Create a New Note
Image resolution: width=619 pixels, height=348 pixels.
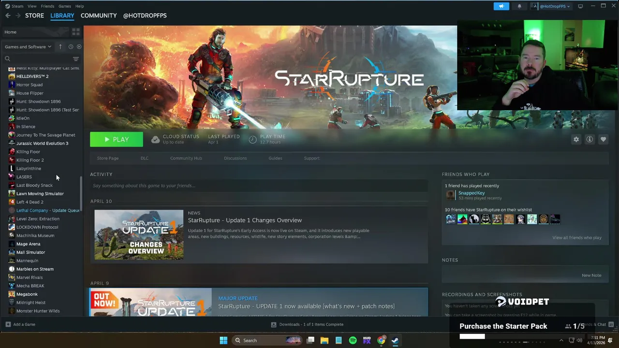pyautogui.click(x=591, y=275)
